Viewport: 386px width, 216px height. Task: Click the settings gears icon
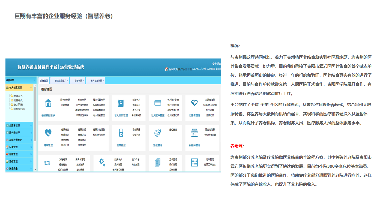[x=102, y=162]
